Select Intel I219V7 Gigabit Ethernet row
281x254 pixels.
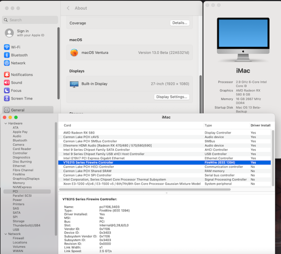(165, 158)
